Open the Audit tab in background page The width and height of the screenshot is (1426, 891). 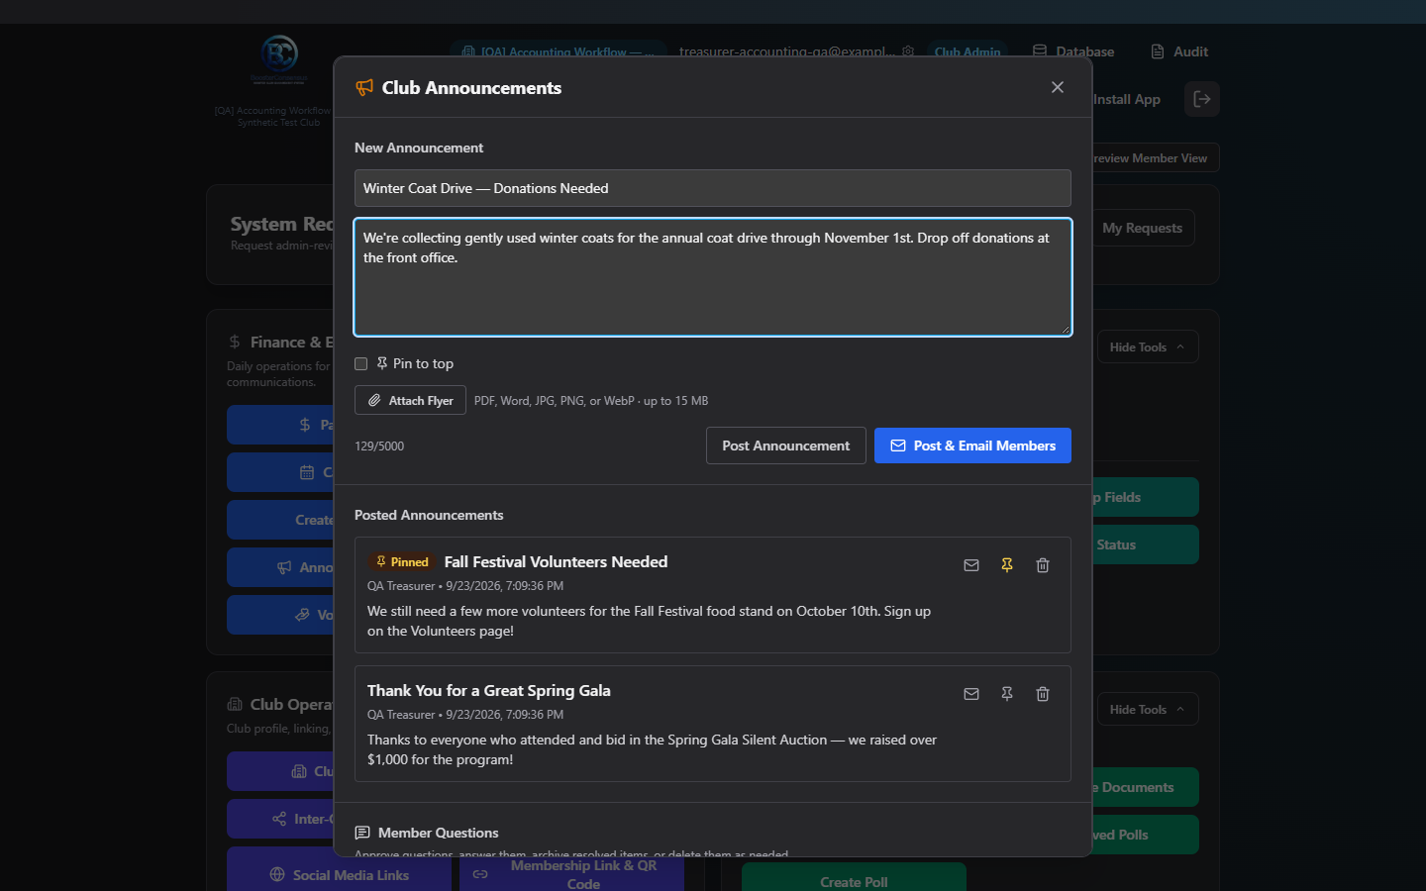[1179, 51]
